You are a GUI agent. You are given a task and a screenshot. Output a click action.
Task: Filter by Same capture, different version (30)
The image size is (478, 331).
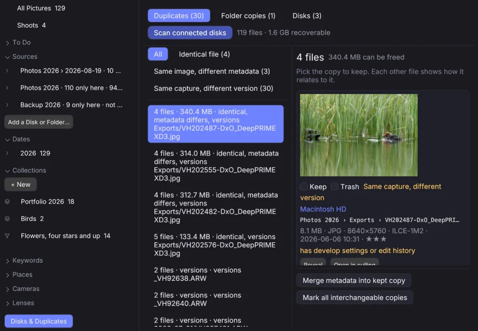[x=214, y=88]
